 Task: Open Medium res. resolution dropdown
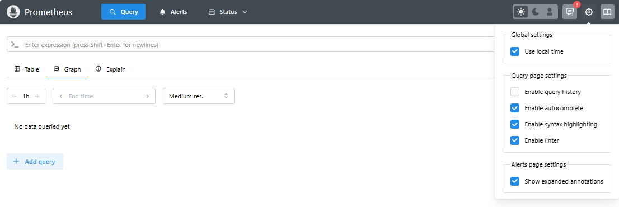199,96
